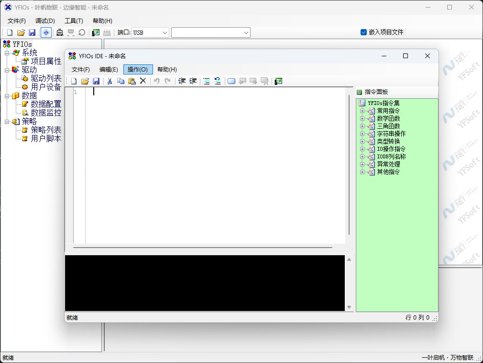Collapse the 驱动 tree node in main window
The image size is (483, 363).
[7, 71]
